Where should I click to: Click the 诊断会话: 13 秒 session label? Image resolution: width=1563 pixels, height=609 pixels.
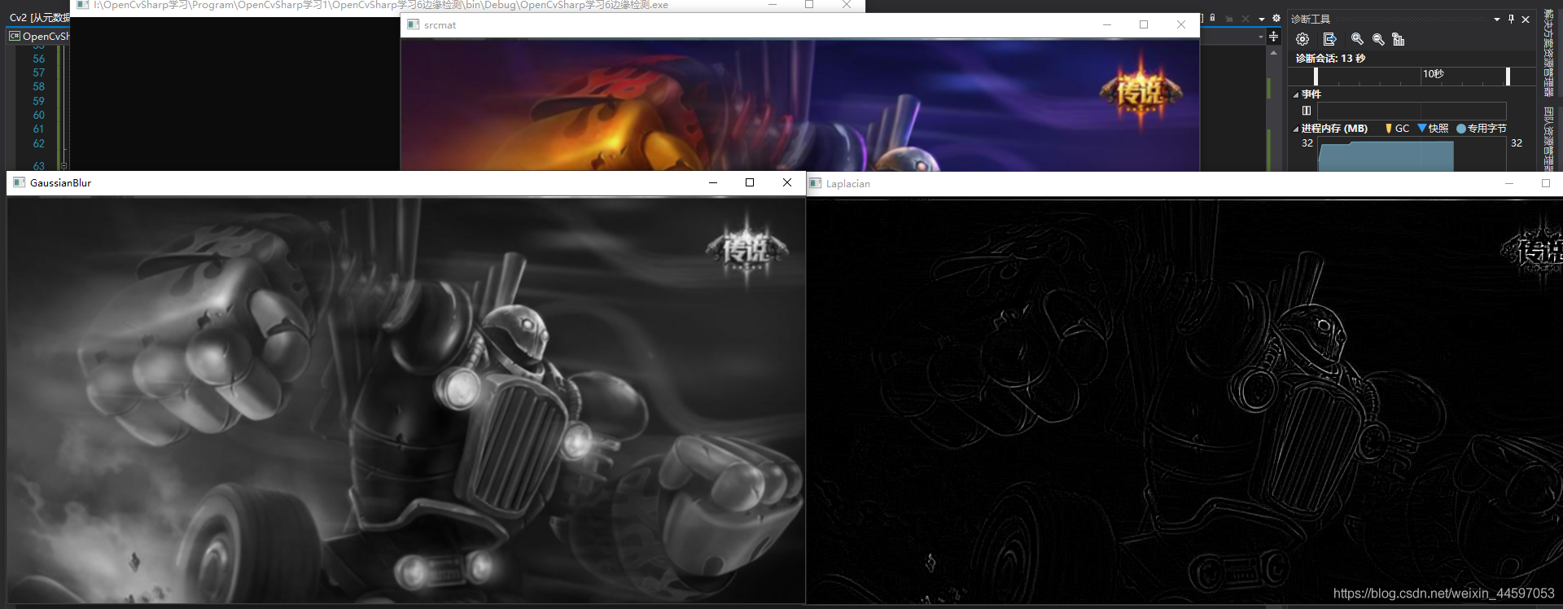[1330, 59]
